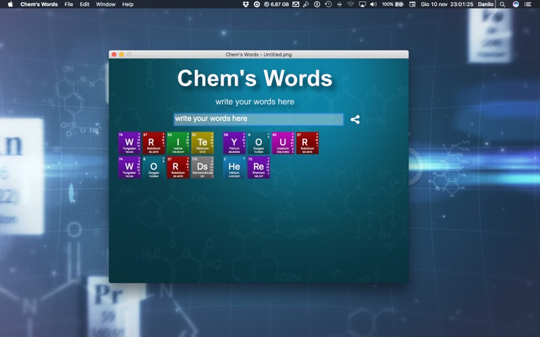This screenshot has height=337, width=540.
Task: Open the Window menu
Action: (105, 4)
